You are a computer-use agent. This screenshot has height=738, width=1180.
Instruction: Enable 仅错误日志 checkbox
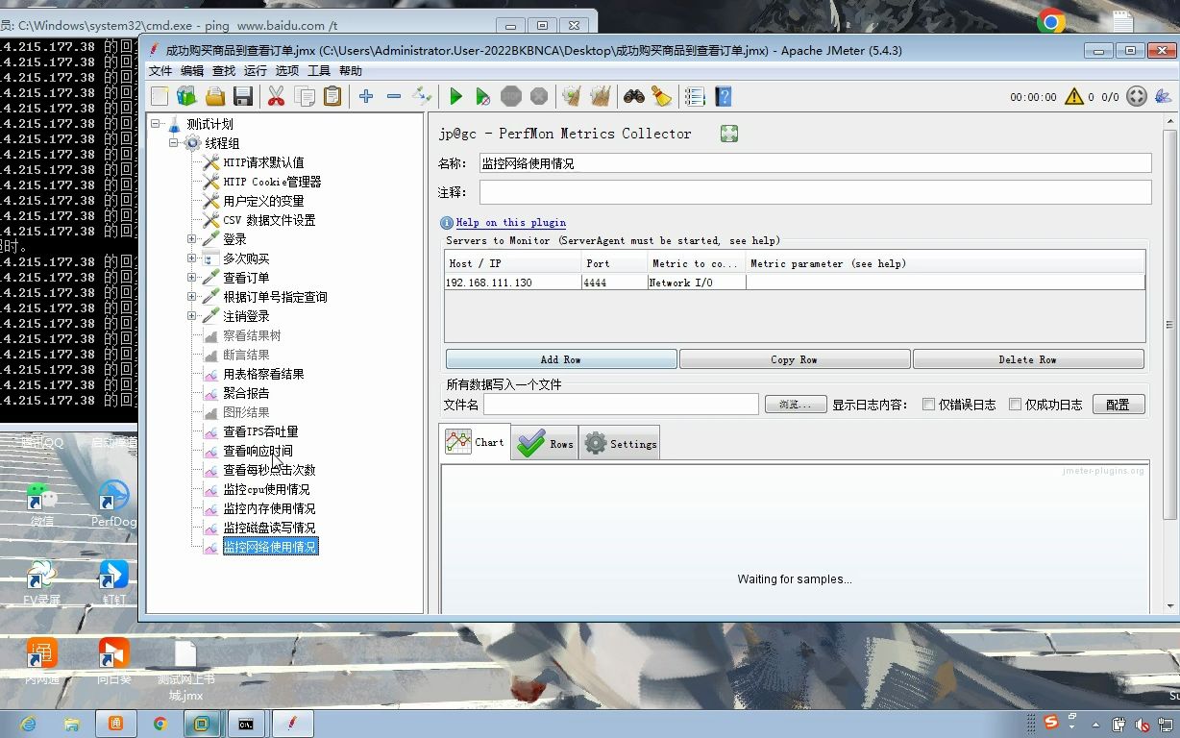pos(928,405)
